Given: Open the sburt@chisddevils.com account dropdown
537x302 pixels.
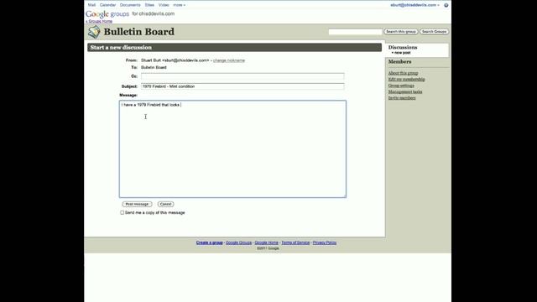Looking at the screenshot, I should (x=414, y=5).
